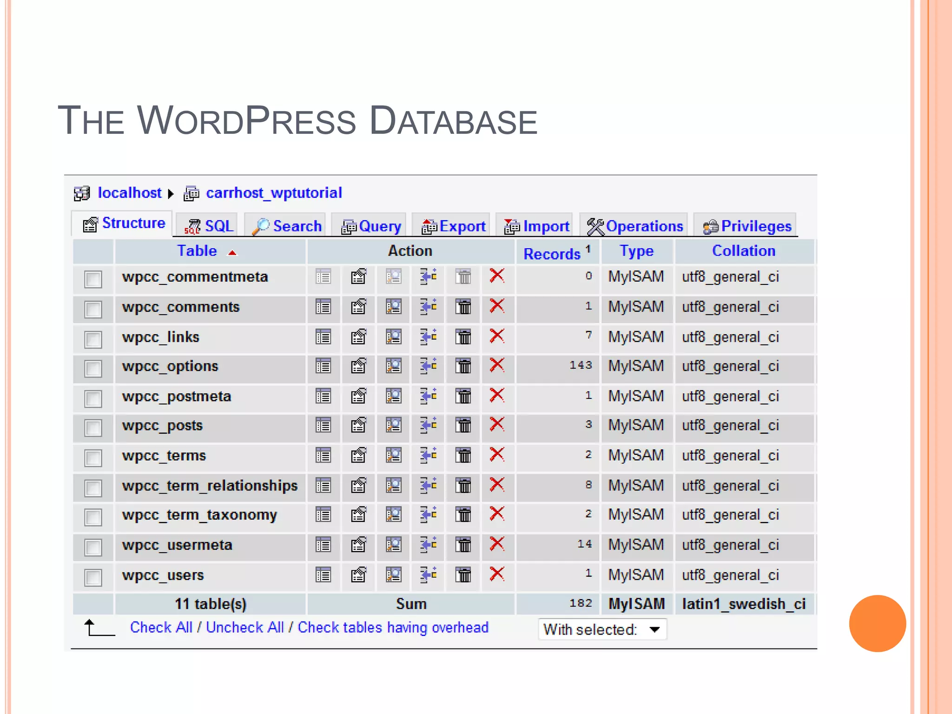Drop wpcc_links table red X
Screen dimensions: 952x714
497,335
